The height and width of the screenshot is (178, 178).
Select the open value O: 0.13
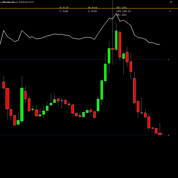(64, 7)
